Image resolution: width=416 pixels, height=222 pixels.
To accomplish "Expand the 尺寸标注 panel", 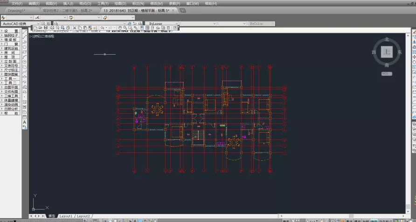I will pyautogui.click(x=10, y=70).
